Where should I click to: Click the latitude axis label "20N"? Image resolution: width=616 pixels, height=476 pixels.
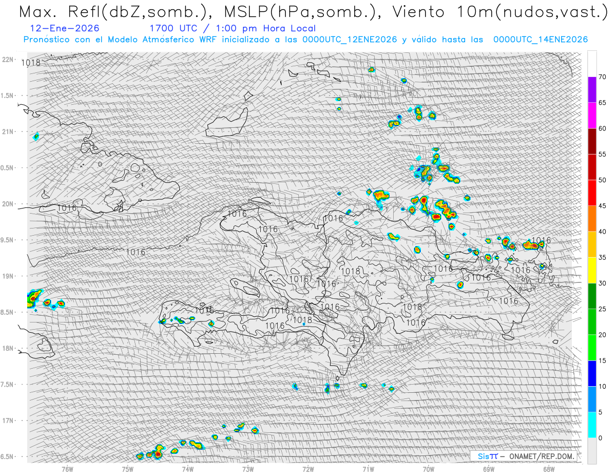point(8,204)
